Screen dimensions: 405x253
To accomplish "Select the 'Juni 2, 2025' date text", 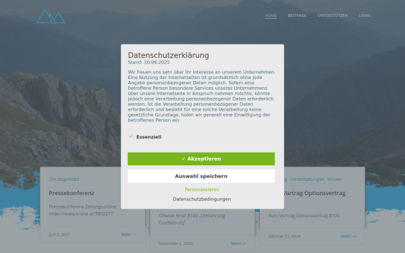I will click(59, 234).
